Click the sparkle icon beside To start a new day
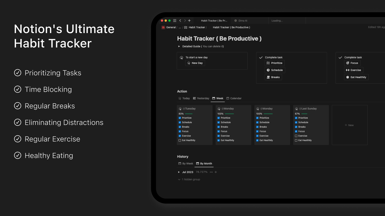The width and height of the screenshot is (385, 216). click(181, 57)
